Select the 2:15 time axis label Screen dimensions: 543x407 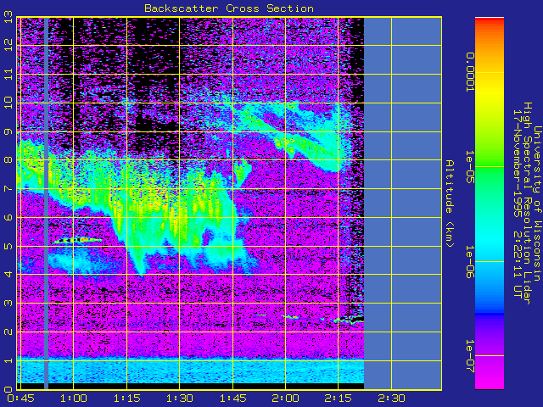point(339,399)
